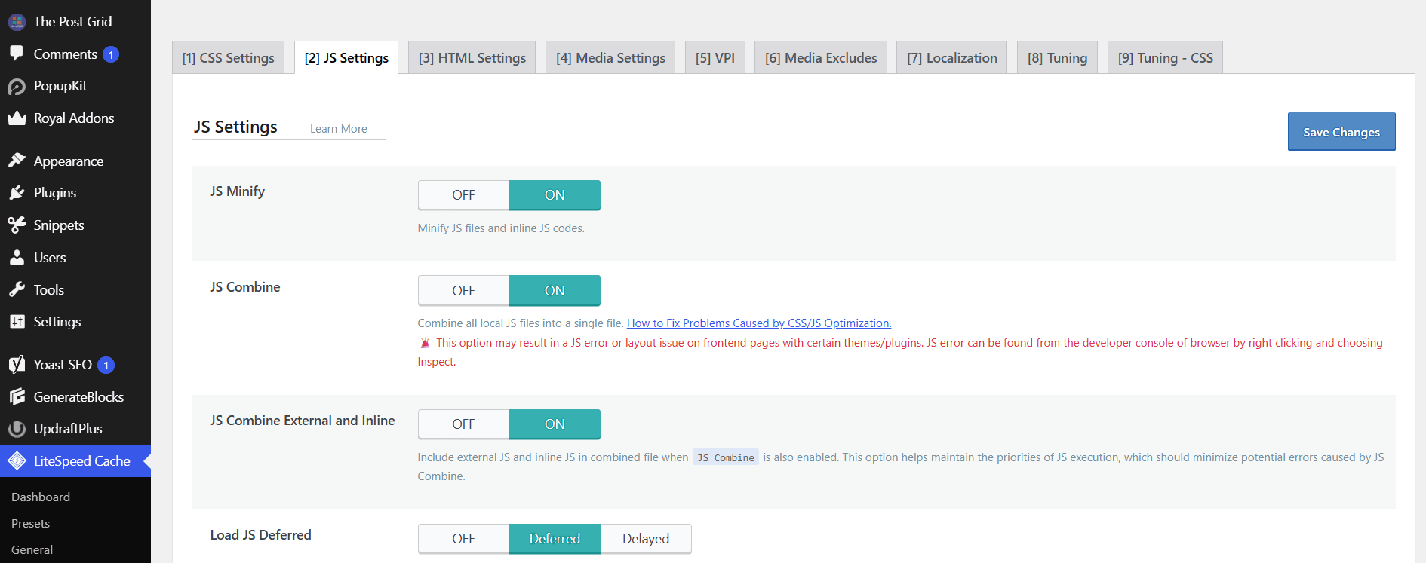Image resolution: width=1426 pixels, height=563 pixels.
Task: Click the Users person icon
Action: click(17, 257)
